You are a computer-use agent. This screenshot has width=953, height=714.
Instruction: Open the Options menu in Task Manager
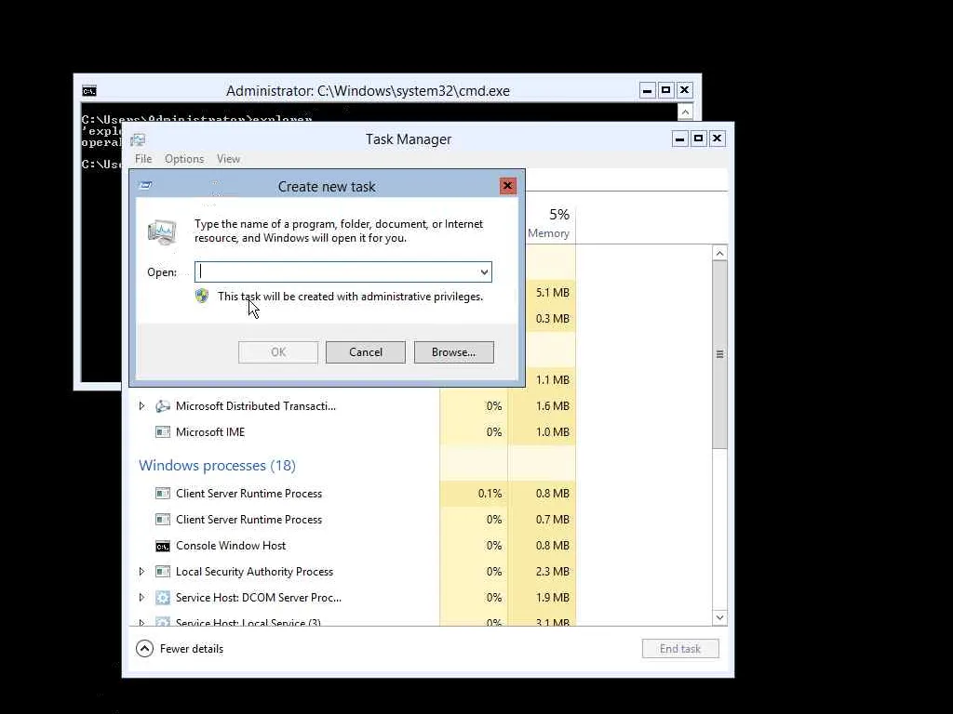184,158
